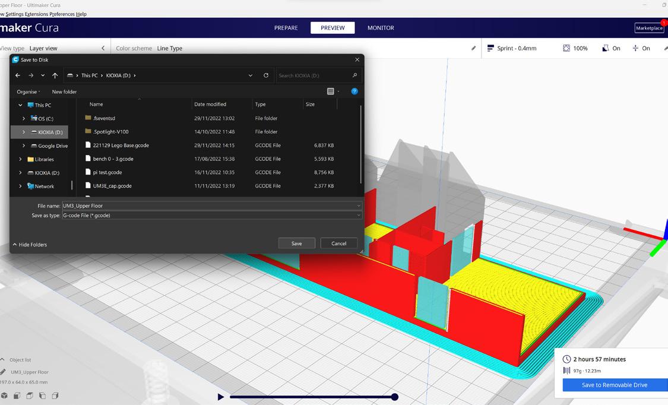Screen dimensions: 668x405
Task: Click the print time clock icon
Action: pyautogui.click(x=566, y=359)
